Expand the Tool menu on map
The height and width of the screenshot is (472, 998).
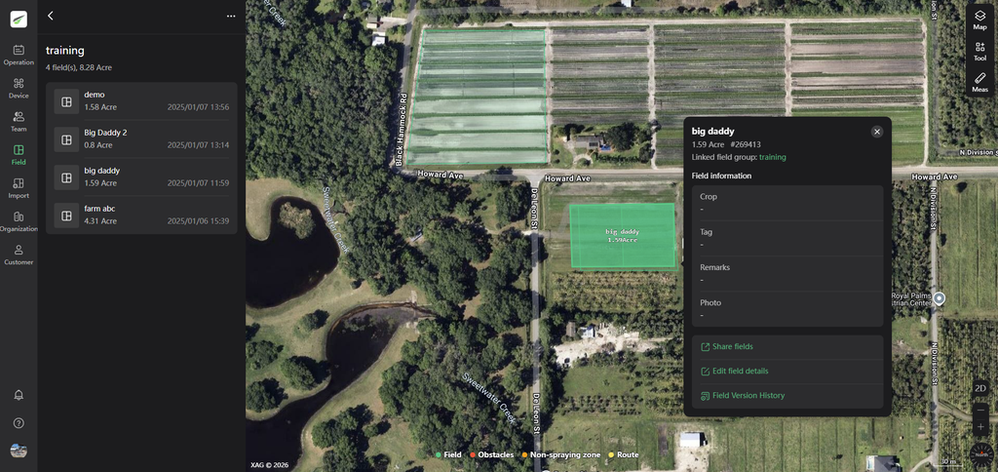(x=979, y=51)
